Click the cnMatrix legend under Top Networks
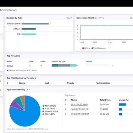This screenshot has height=133, width=133. (11, 70)
